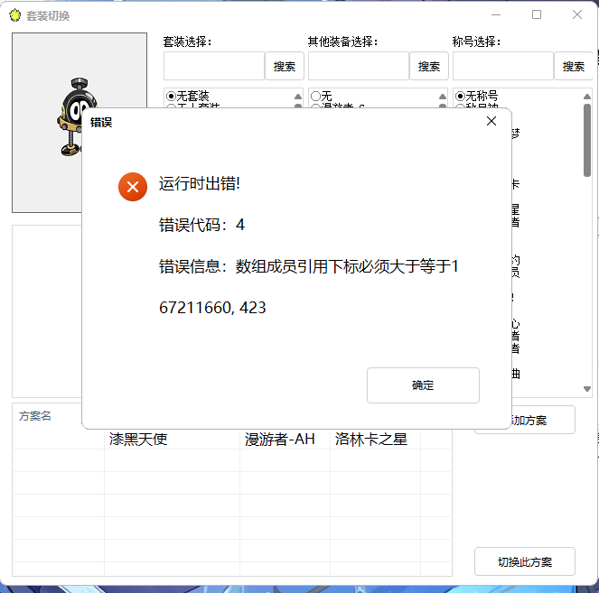Close the 套装切换 main window

[577, 14]
